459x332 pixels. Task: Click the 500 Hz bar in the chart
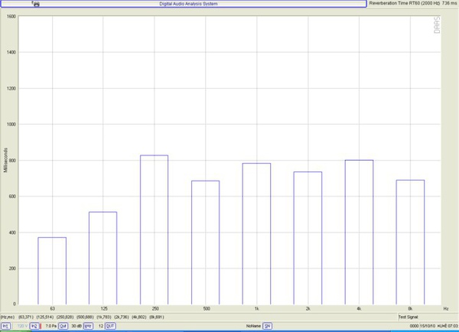[206, 242]
